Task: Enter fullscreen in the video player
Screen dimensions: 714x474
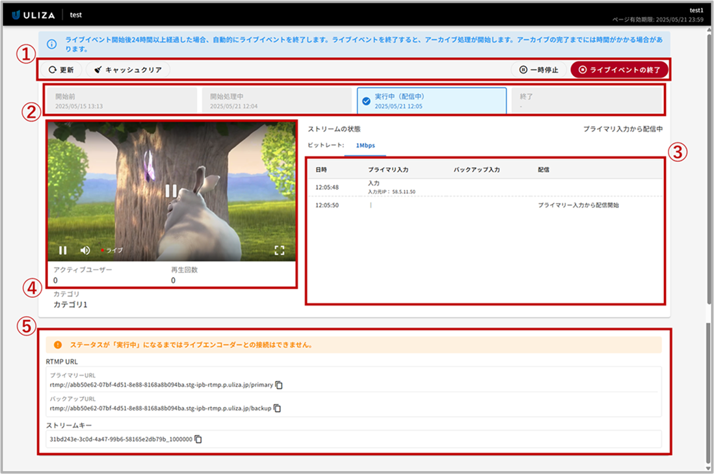Action: pyautogui.click(x=280, y=250)
